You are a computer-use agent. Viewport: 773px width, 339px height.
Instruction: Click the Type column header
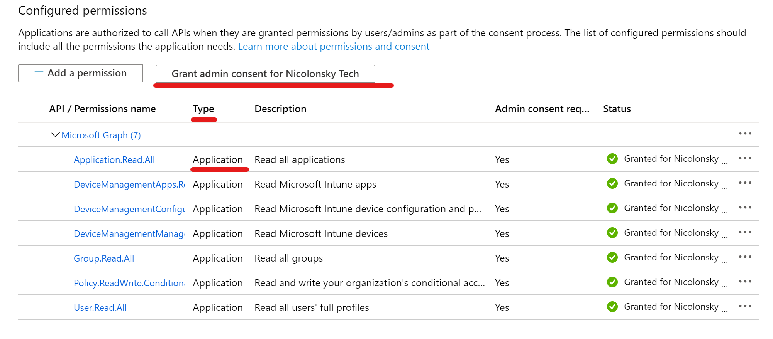tap(203, 109)
